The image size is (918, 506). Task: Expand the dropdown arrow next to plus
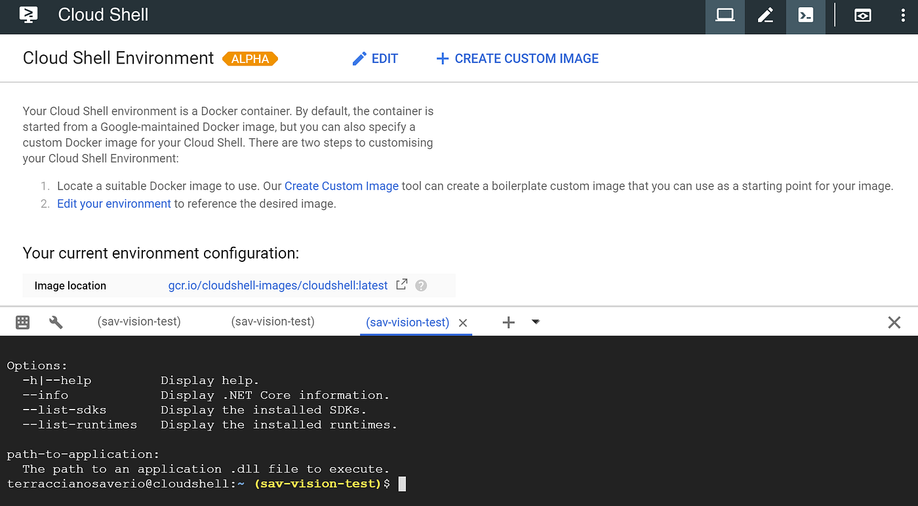[536, 322]
